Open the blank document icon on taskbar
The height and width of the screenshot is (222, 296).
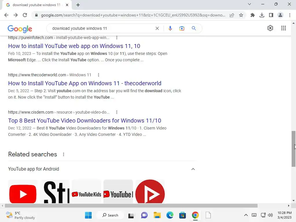coord(208,215)
